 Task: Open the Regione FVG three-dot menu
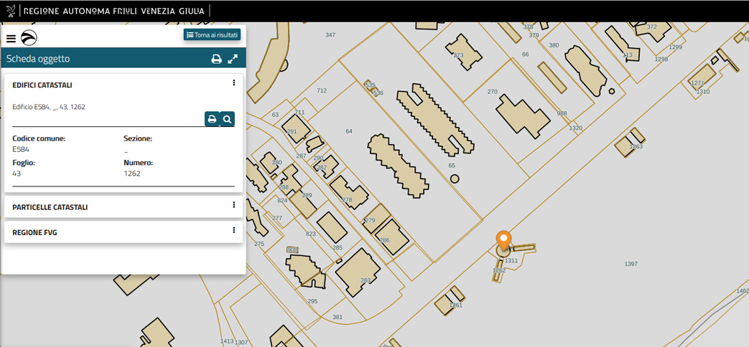point(233,231)
